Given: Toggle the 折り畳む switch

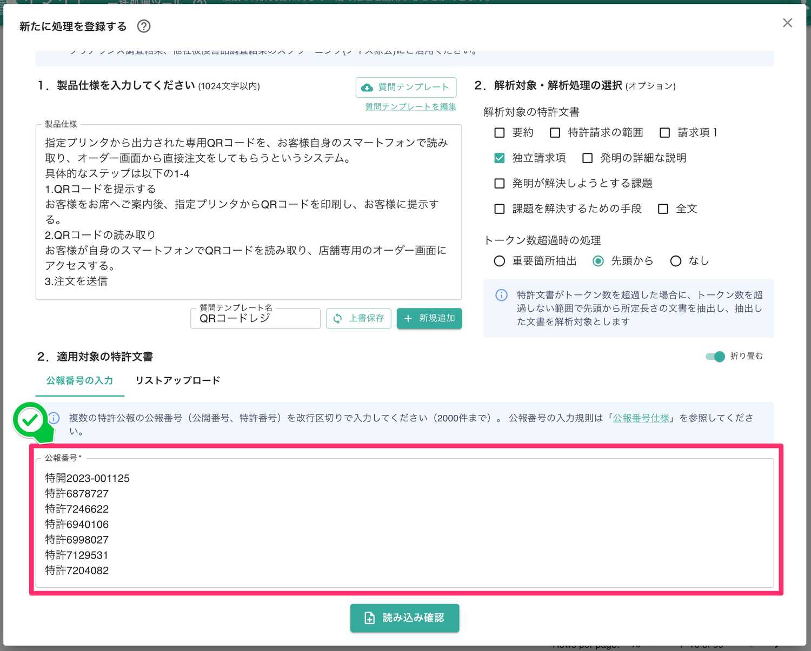Looking at the screenshot, I should [715, 356].
